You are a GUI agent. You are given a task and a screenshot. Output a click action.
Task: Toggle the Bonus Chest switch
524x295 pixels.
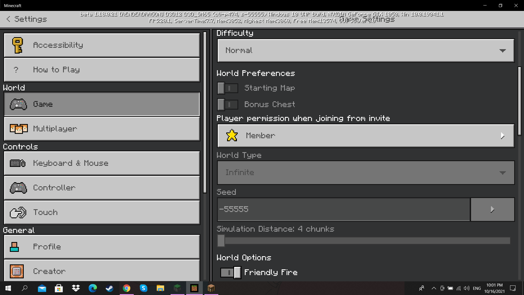228,104
